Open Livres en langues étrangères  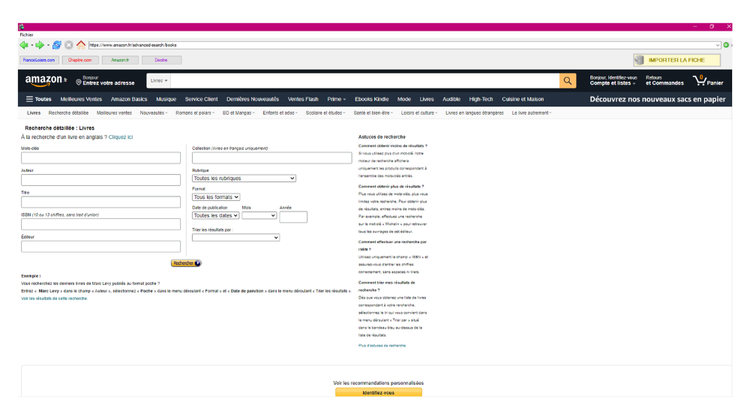pyautogui.click(x=475, y=113)
